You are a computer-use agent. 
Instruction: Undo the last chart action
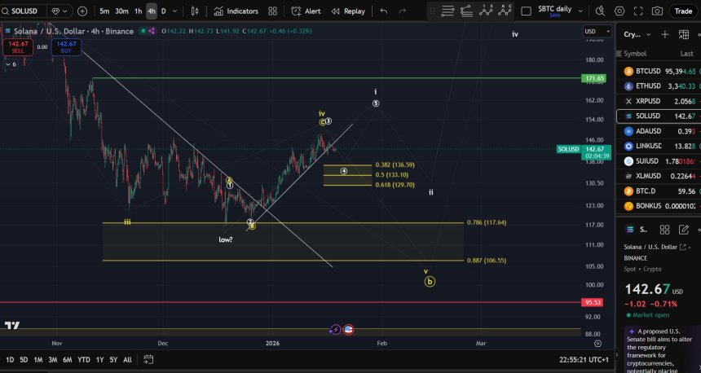pyautogui.click(x=384, y=11)
